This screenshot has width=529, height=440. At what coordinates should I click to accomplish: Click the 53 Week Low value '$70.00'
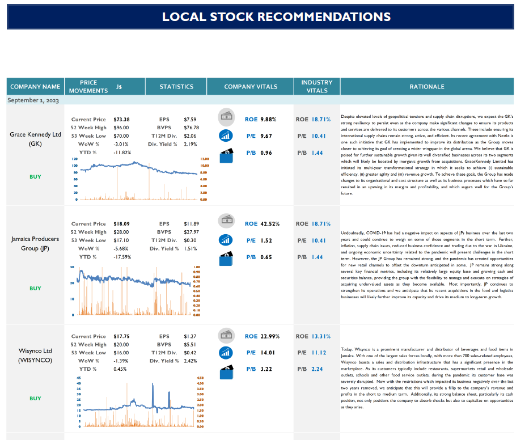pyautogui.click(x=121, y=136)
